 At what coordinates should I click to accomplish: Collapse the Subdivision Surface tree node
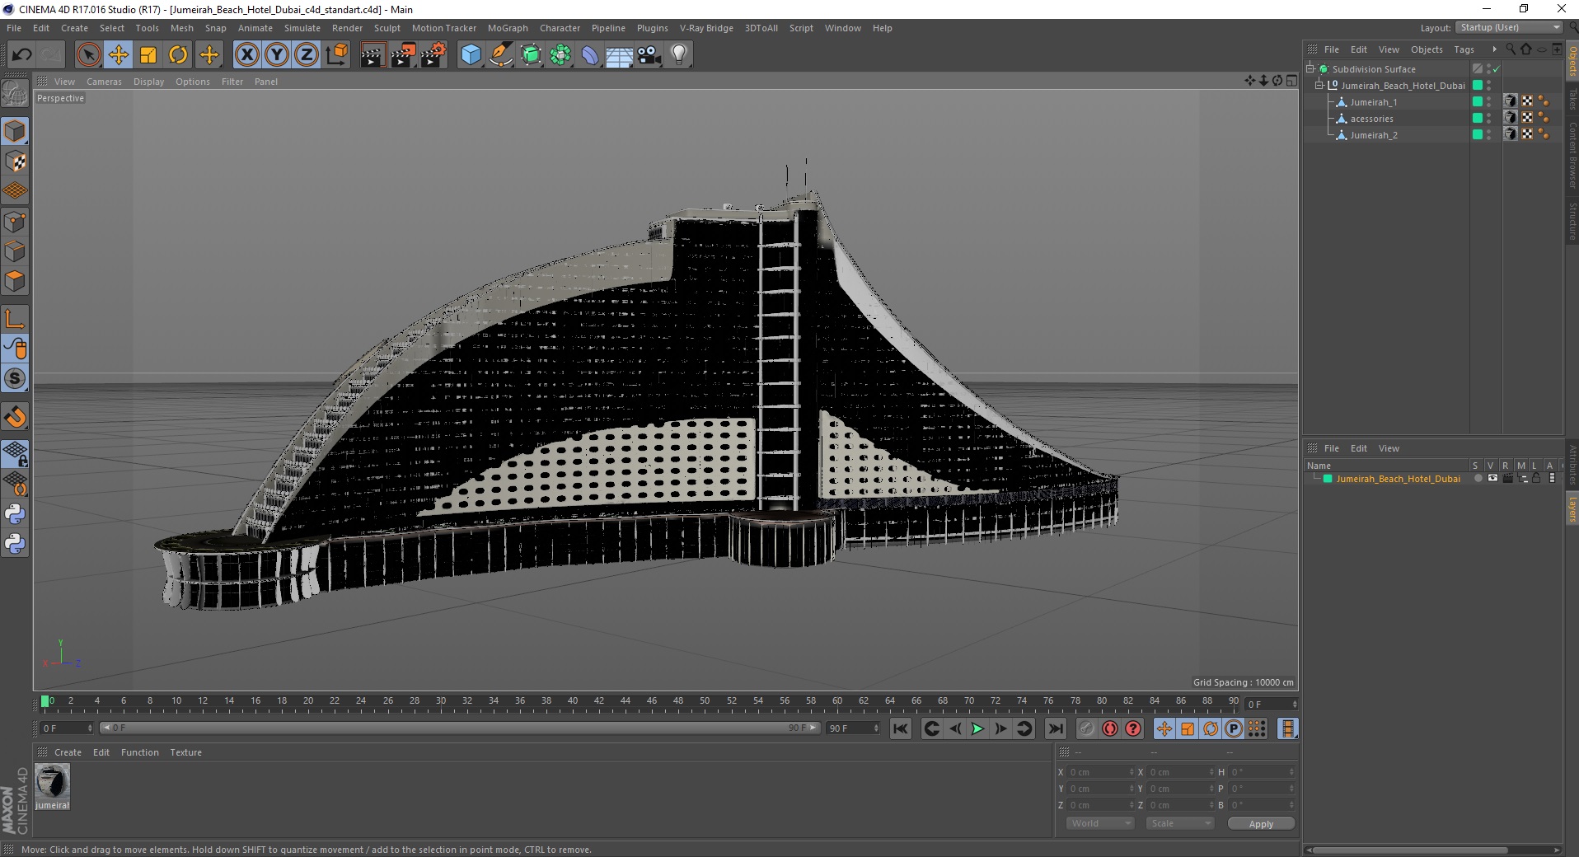point(1310,69)
